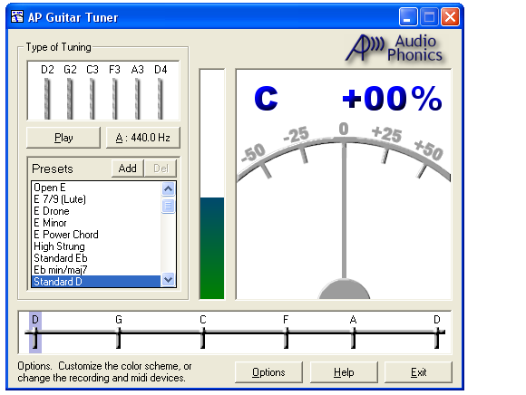Click the Help button
The image size is (526, 395).
[344, 372]
